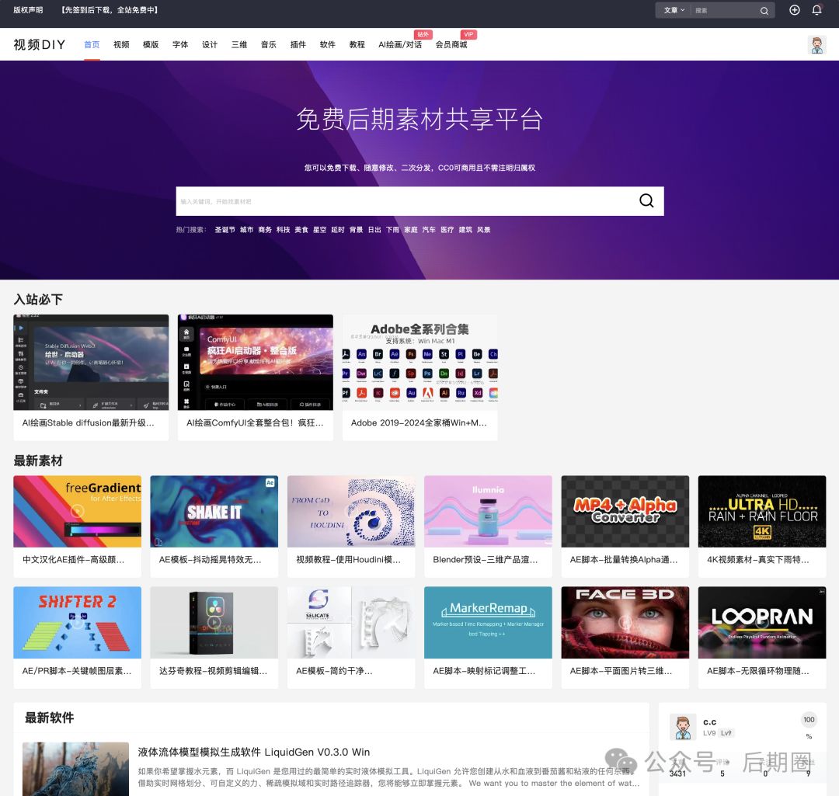839x796 pixels.
Task: Open the FACE 3D script thumbnail
Action: tap(625, 622)
